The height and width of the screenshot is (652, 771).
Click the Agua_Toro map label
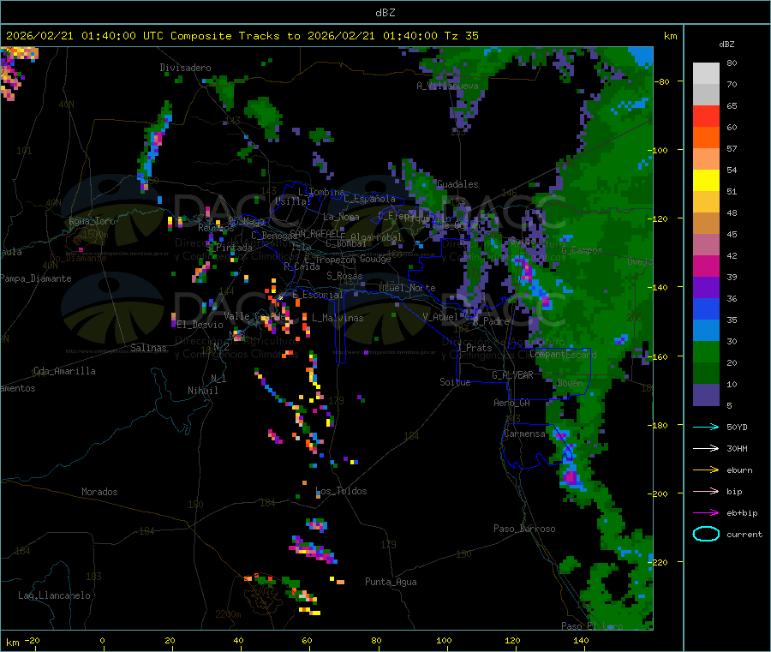coord(92,221)
